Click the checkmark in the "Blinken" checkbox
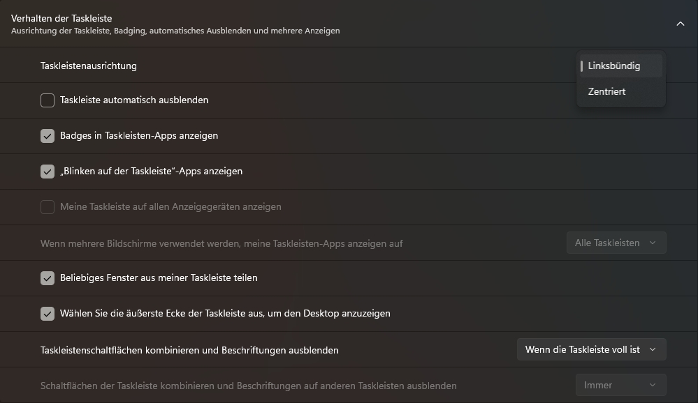 [47, 171]
